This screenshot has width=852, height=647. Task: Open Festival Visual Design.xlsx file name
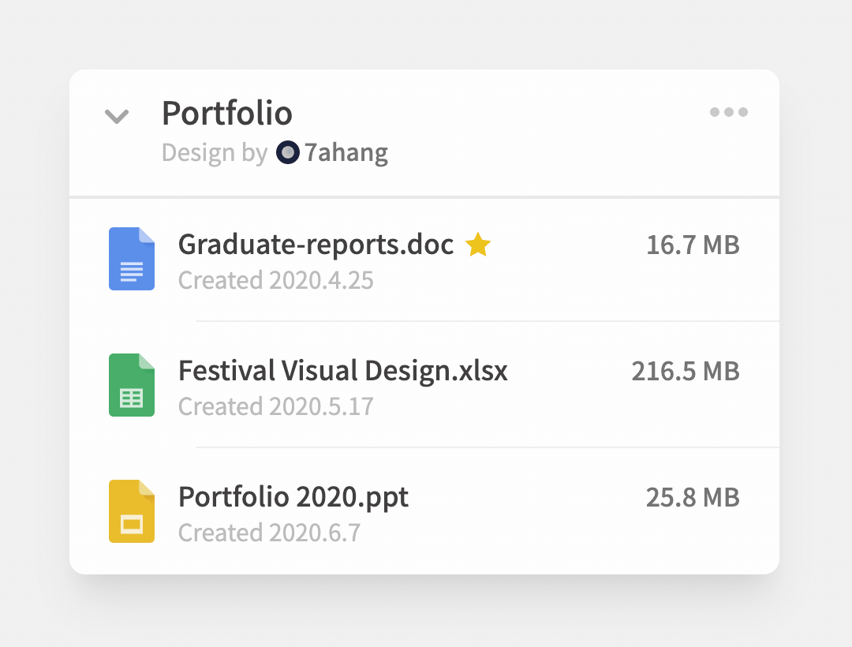pyautogui.click(x=343, y=371)
